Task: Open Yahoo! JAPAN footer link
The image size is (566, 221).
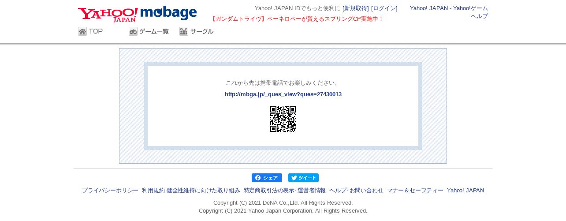Action: tap(465, 191)
